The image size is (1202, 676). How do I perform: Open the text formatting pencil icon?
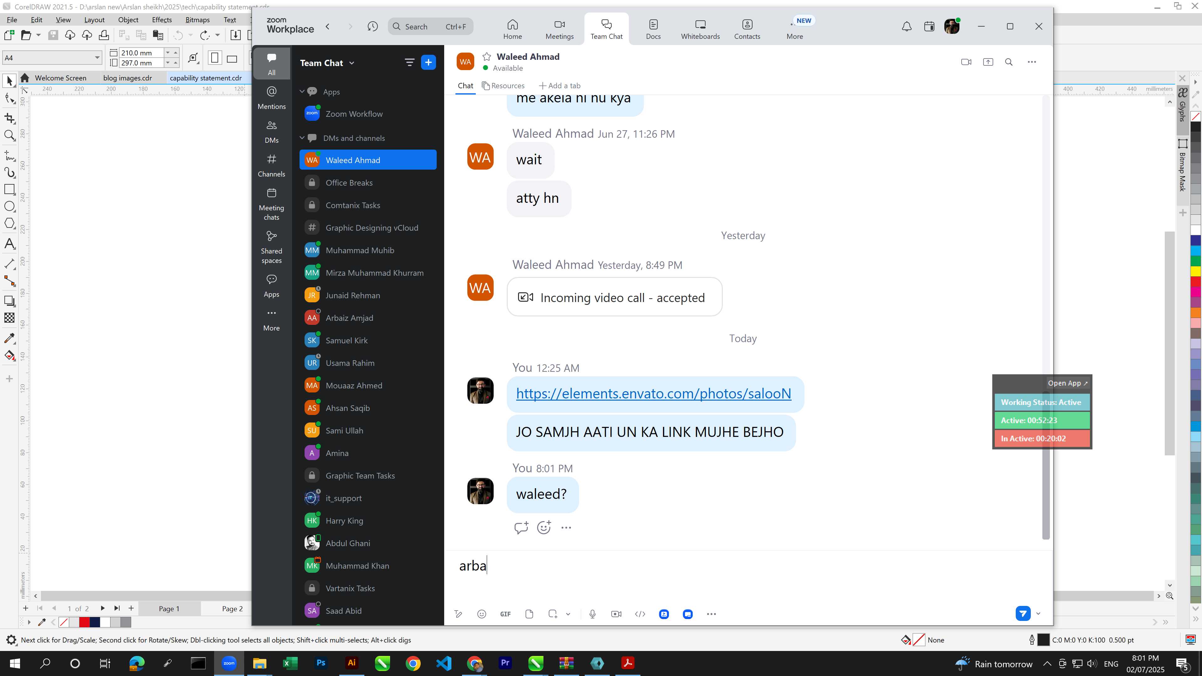coord(458,614)
